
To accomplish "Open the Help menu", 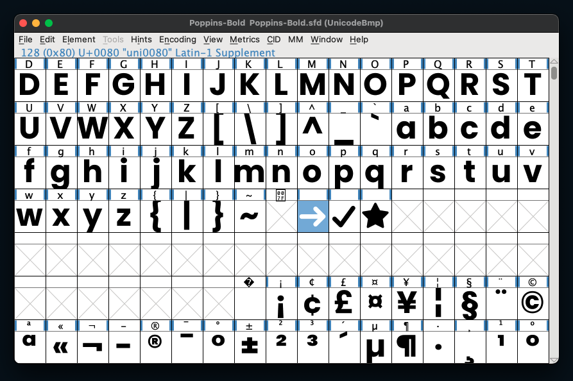I will tap(359, 40).
